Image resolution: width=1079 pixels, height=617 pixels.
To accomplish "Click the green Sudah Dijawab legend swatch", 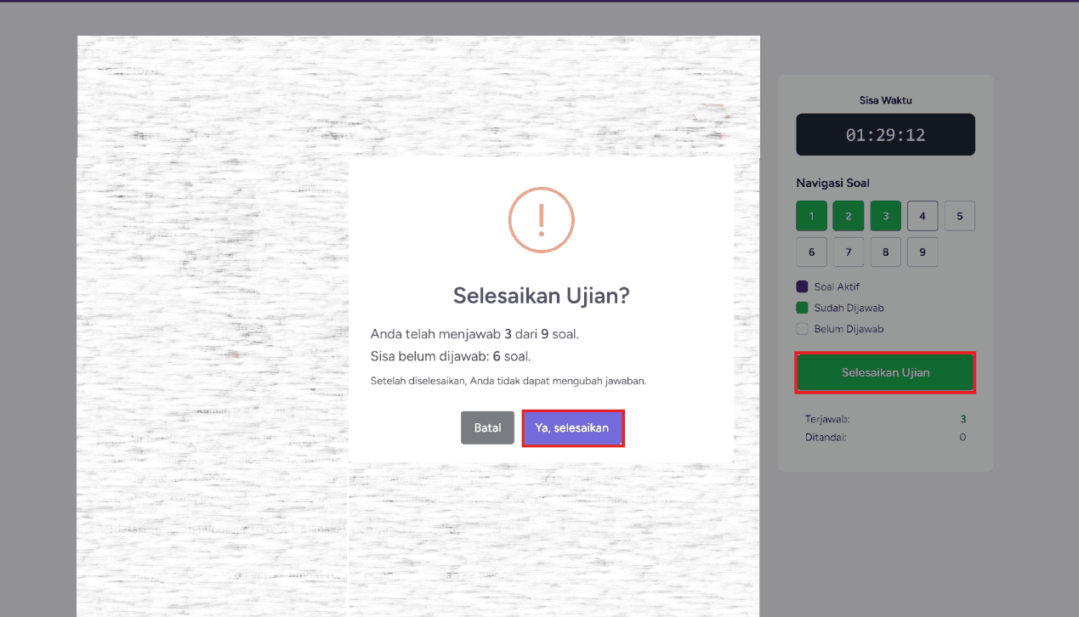I will [x=802, y=308].
